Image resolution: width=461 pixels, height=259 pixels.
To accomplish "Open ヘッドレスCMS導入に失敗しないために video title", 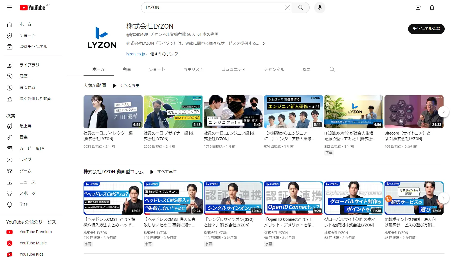I will (x=170, y=222).
